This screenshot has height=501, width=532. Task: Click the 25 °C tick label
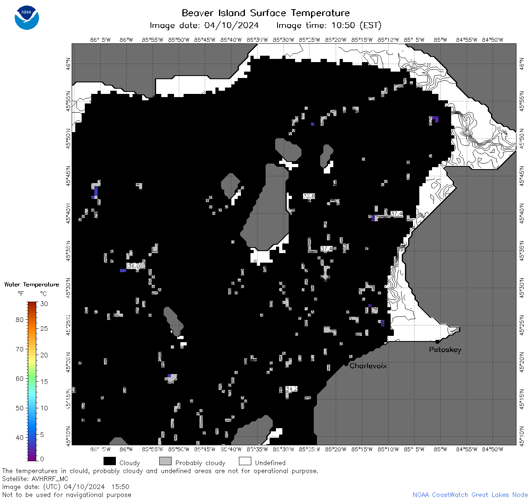click(44, 328)
